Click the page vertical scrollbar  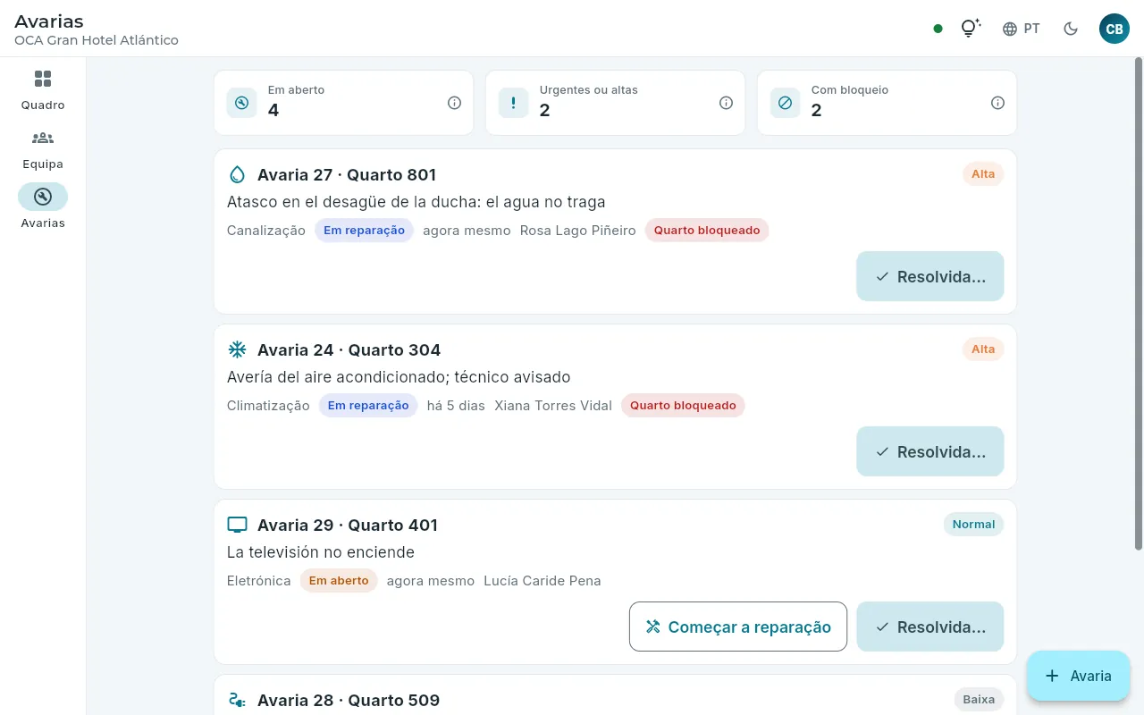[1139, 304]
